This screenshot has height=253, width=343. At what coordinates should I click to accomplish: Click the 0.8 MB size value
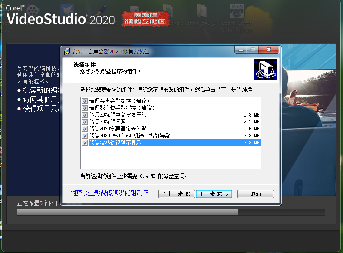pyautogui.click(x=251, y=115)
